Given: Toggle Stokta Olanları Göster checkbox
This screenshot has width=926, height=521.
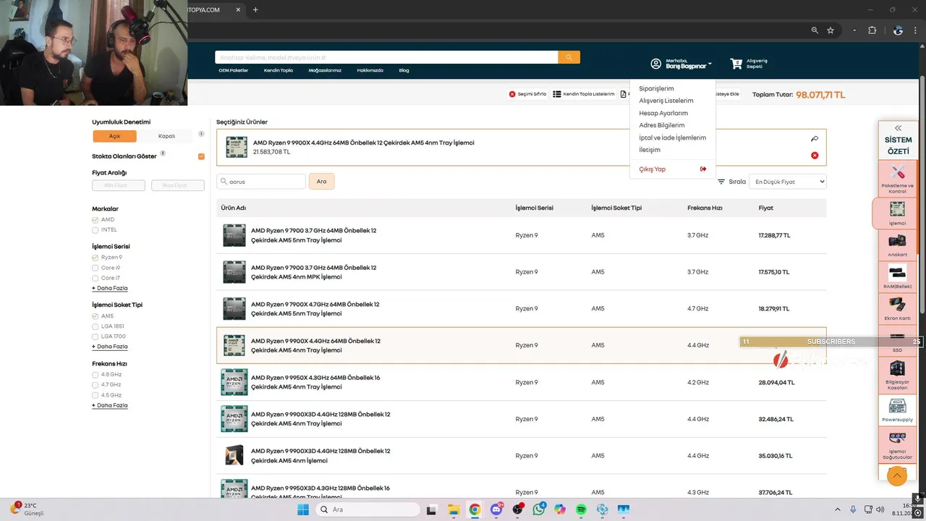Looking at the screenshot, I should point(201,156).
